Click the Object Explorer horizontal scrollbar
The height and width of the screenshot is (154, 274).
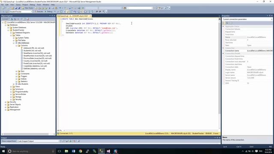point(26,134)
